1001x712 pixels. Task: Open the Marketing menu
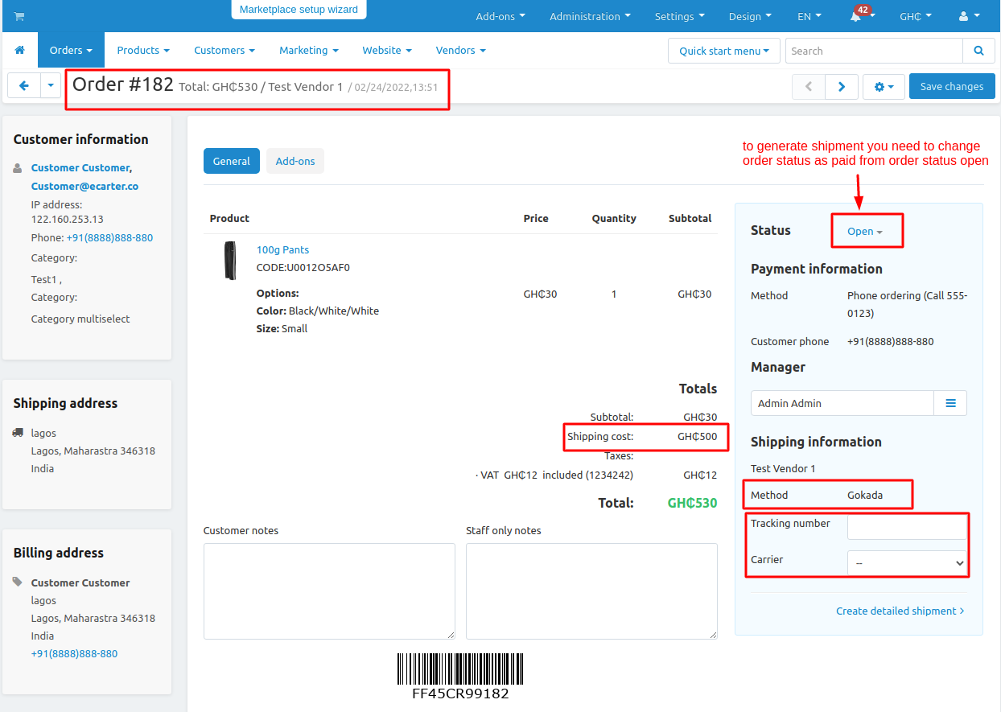pos(309,50)
